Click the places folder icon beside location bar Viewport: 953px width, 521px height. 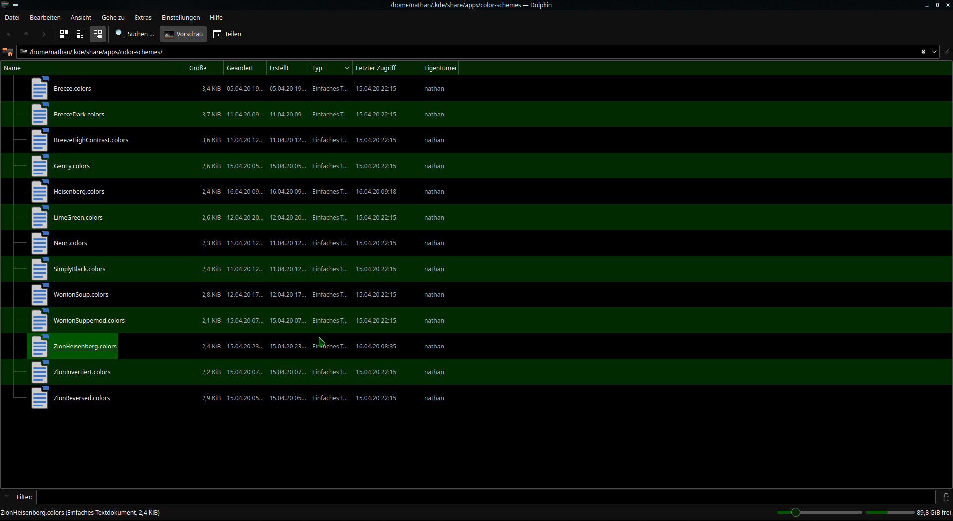point(8,52)
